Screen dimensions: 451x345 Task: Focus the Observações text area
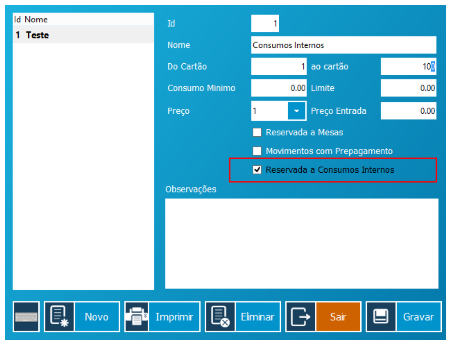(302, 243)
